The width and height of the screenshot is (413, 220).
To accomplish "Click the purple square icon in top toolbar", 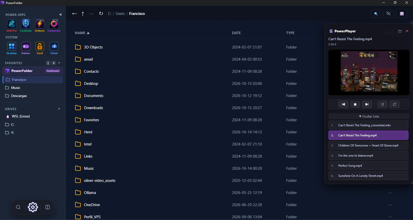I will [x=402, y=14].
